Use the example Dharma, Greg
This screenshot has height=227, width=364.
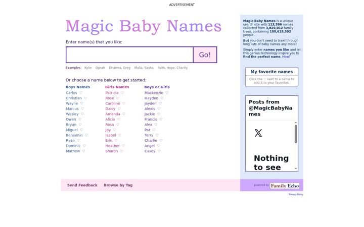click(119, 68)
